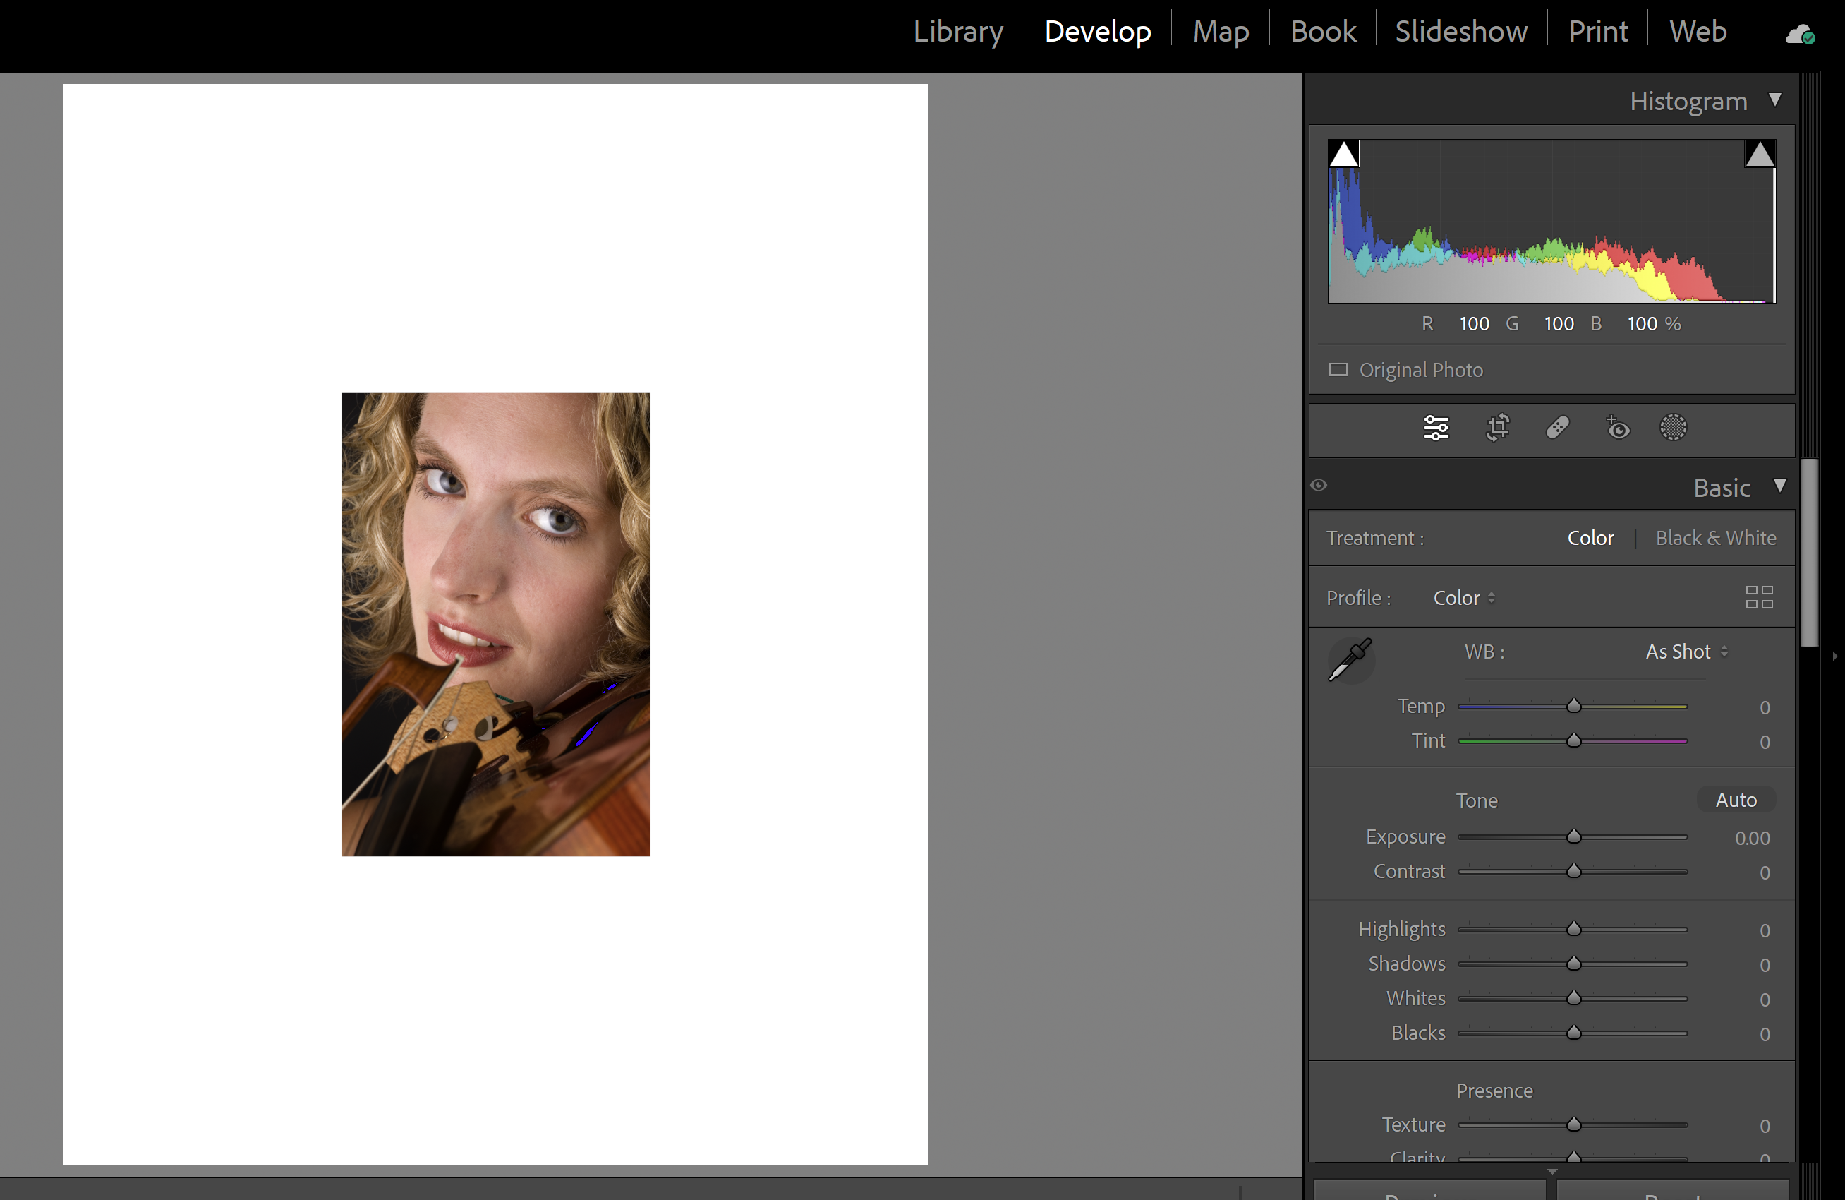Open the WB As Shot dropdown

point(1686,652)
